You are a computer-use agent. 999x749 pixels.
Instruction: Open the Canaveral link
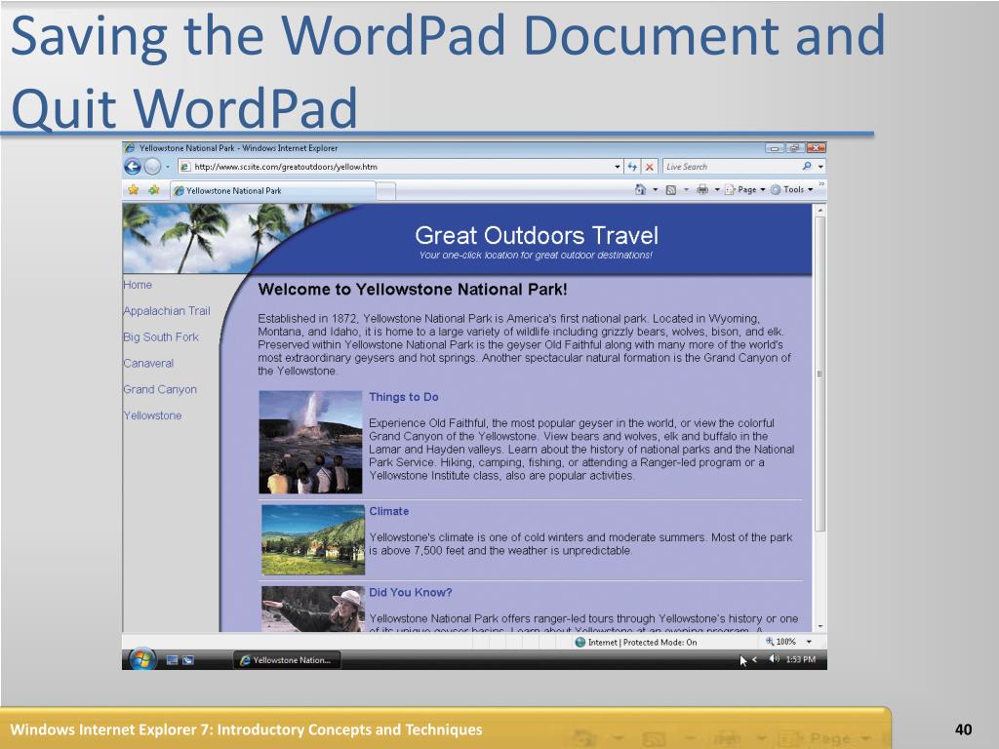coord(148,363)
